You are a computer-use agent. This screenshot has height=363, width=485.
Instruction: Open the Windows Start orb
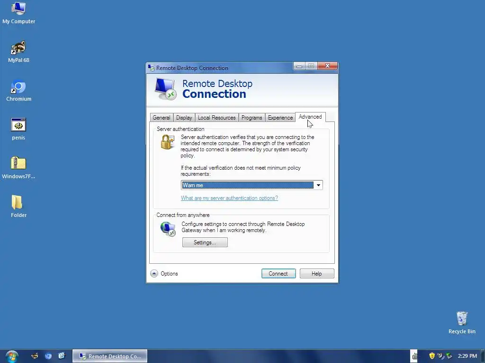[12, 356]
